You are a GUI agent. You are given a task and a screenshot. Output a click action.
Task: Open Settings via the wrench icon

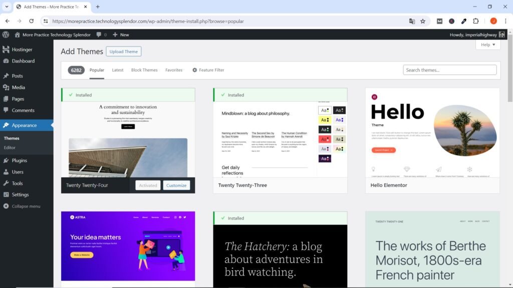tap(6, 194)
